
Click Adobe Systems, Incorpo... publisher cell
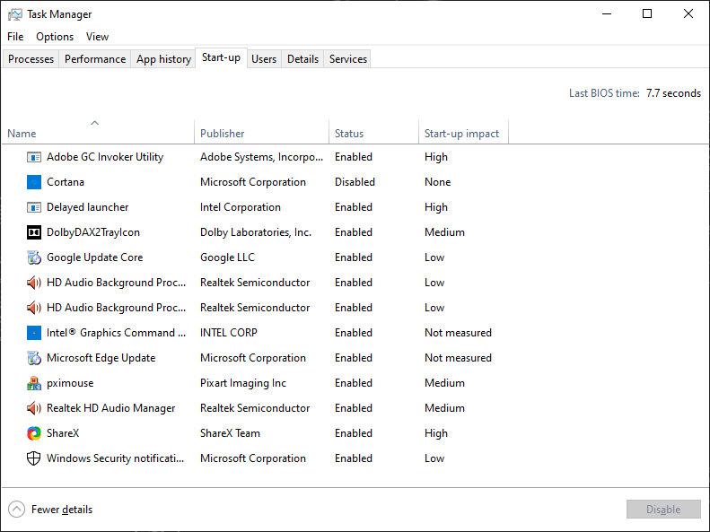point(262,157)
